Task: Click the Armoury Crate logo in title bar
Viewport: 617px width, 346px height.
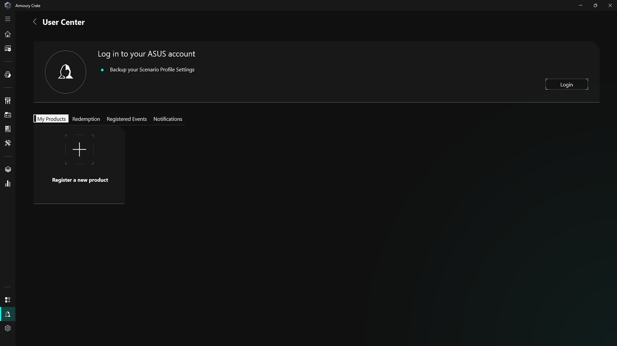Action: (x=8, y=5)
